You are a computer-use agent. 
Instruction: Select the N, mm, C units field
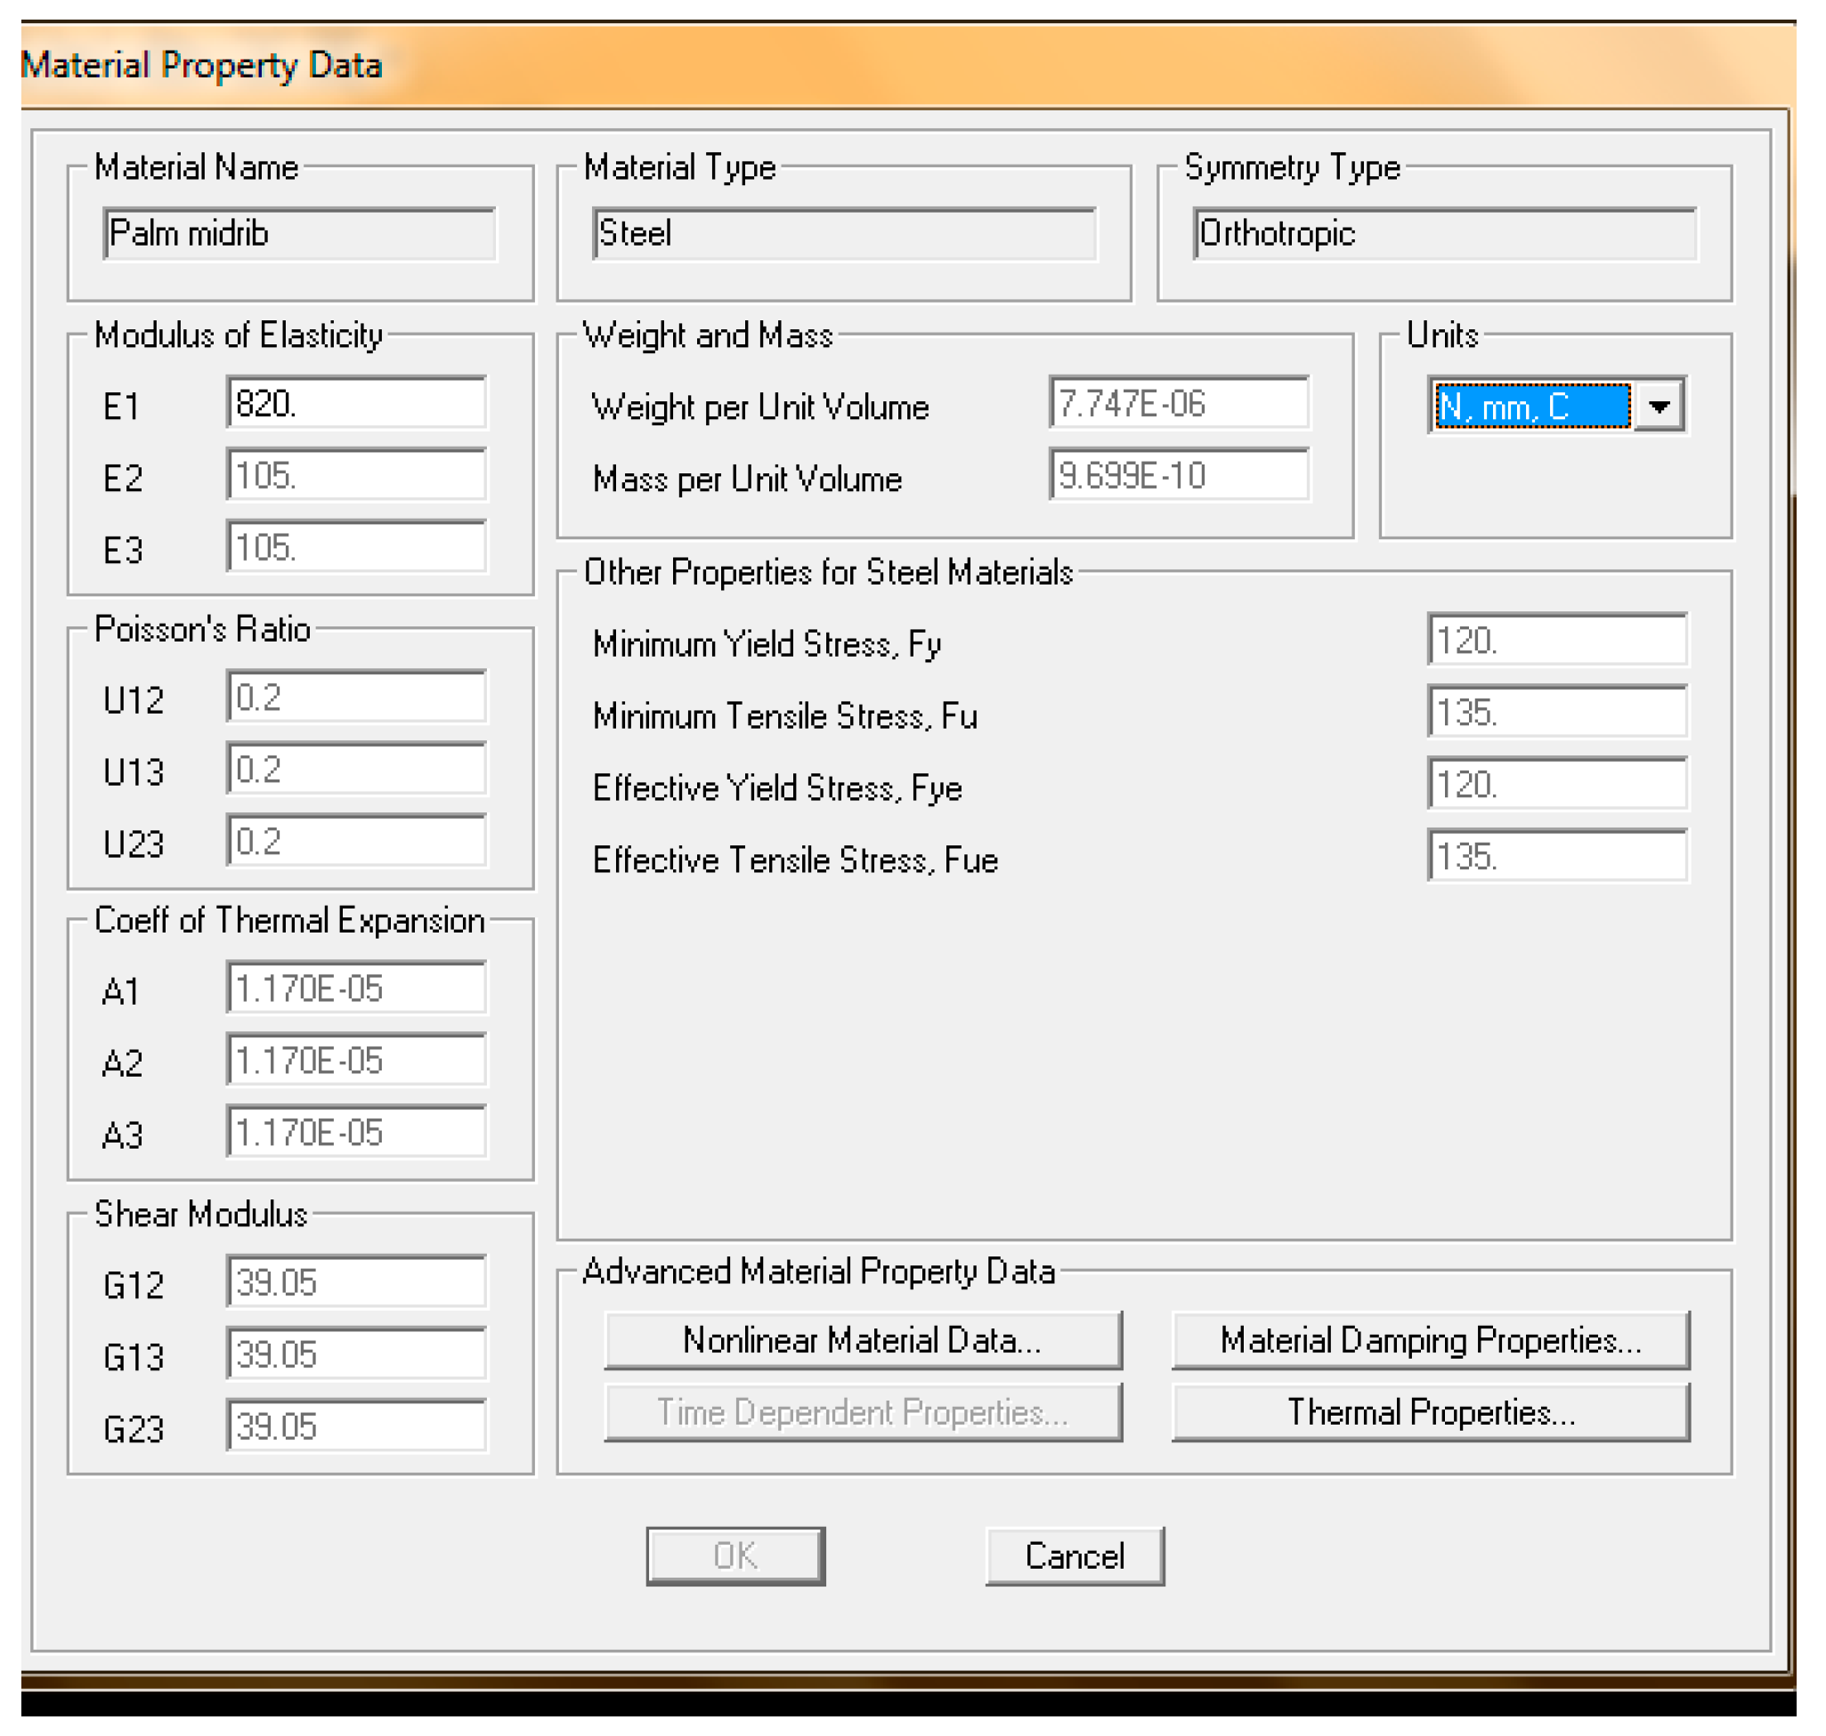1531,407
